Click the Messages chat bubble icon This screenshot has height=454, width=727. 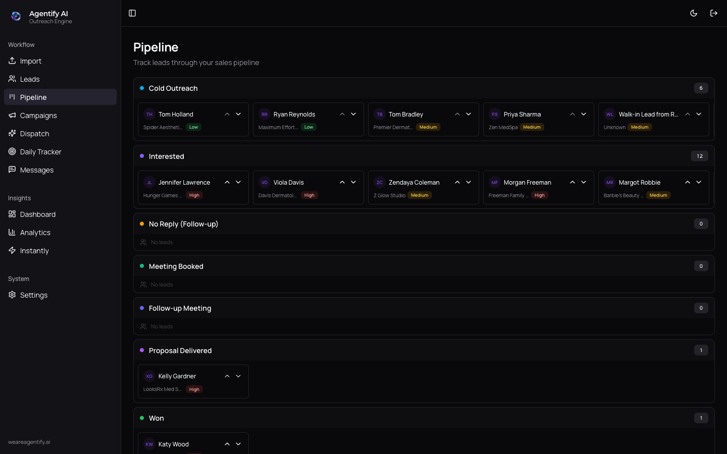[x=12, y=169]
